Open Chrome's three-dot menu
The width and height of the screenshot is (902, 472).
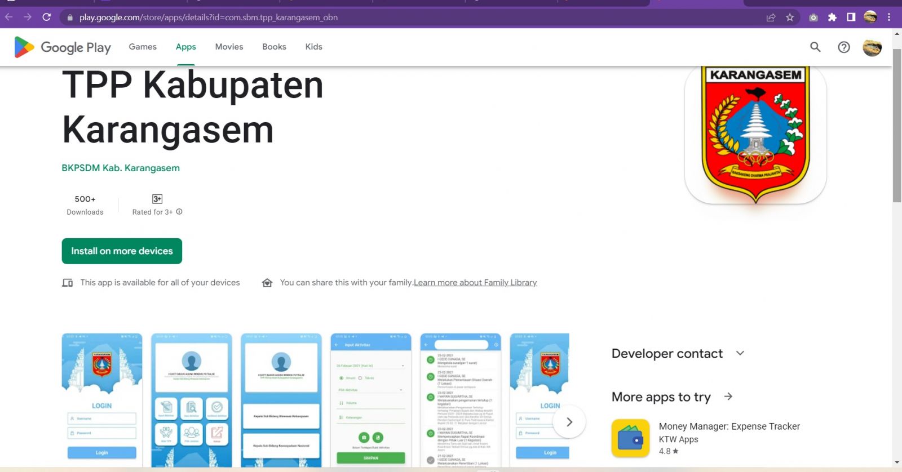click(x=889, y=17)
